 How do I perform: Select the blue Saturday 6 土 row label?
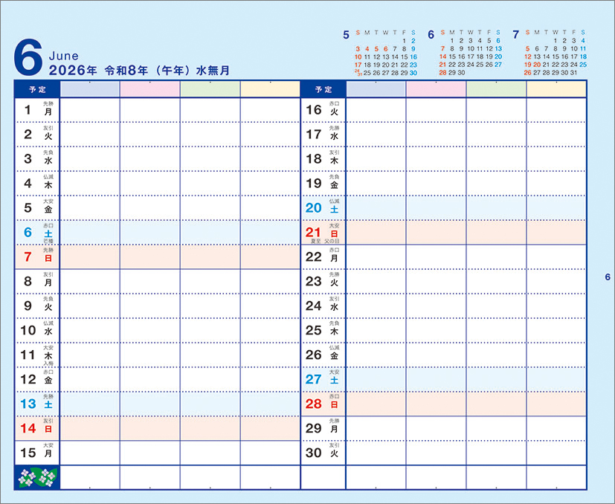37,232
